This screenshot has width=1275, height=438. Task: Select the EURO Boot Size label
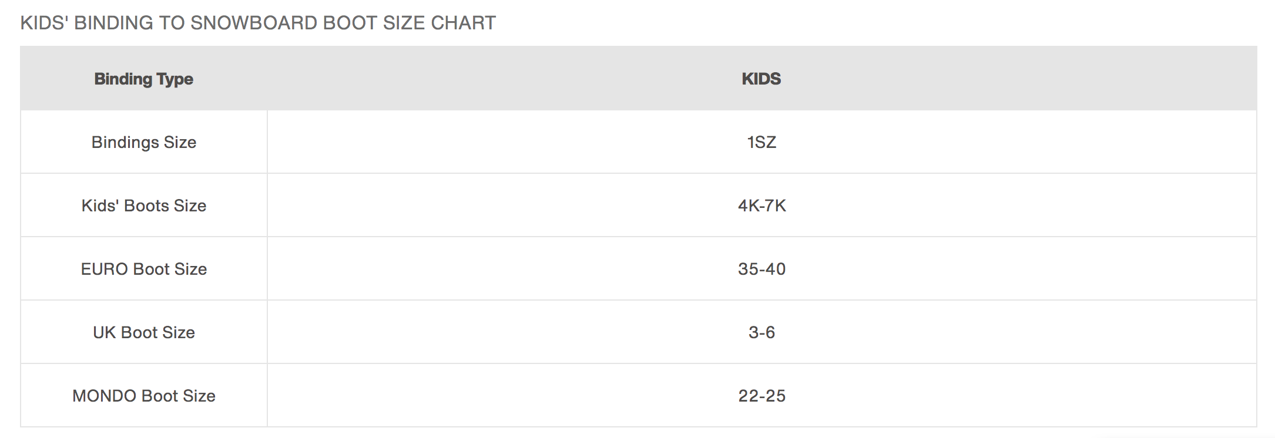pyautogui.click(x=143, y=269)
